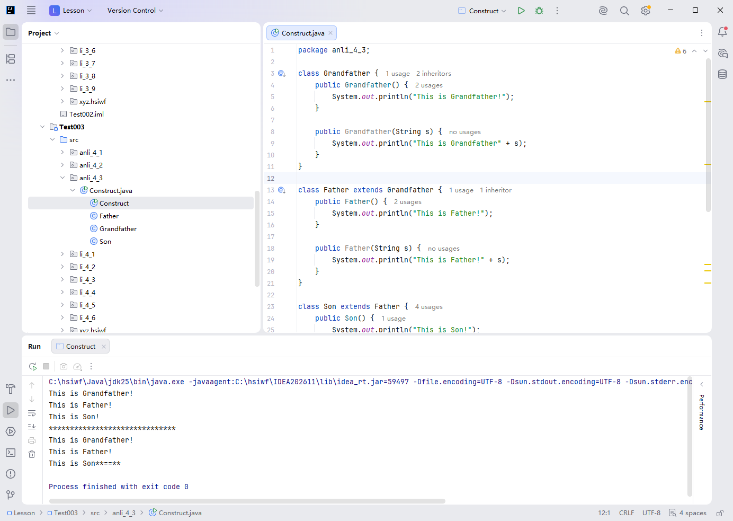
Task: Open the CRLF line separator selector
Action: [627, 513]
